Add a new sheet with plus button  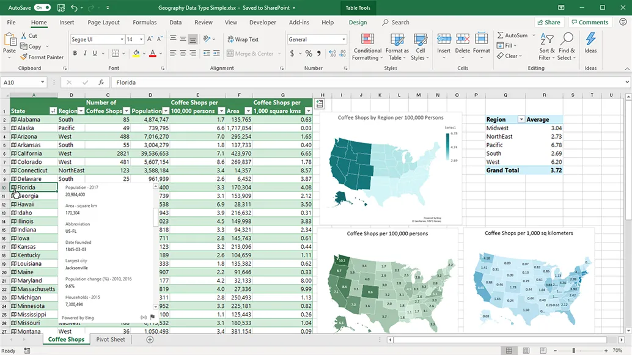click(150, 340)
